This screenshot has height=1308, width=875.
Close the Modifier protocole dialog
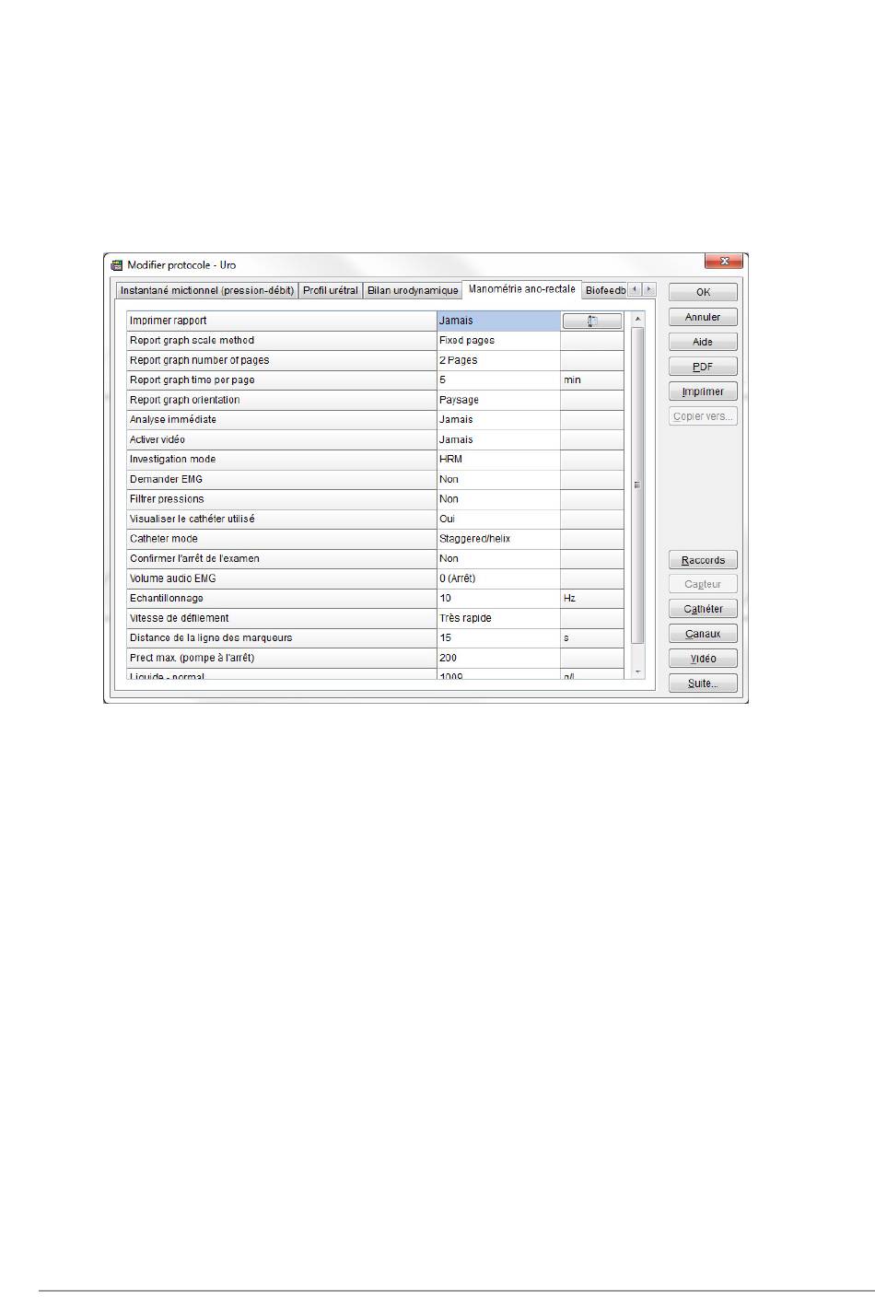[723, 263]
